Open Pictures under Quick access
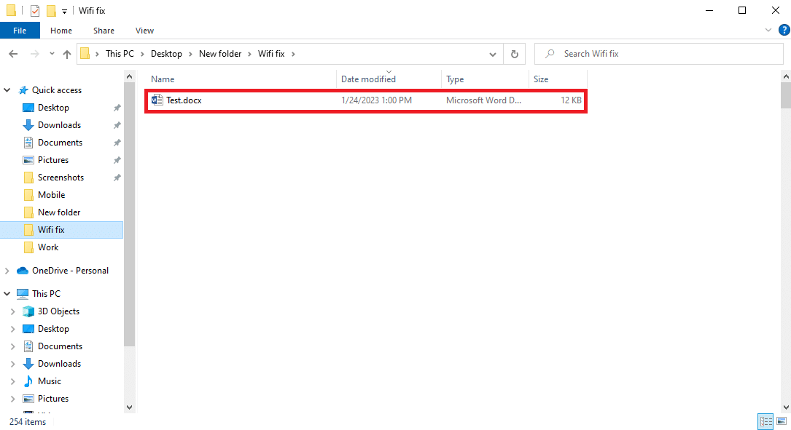 [53, 160]
